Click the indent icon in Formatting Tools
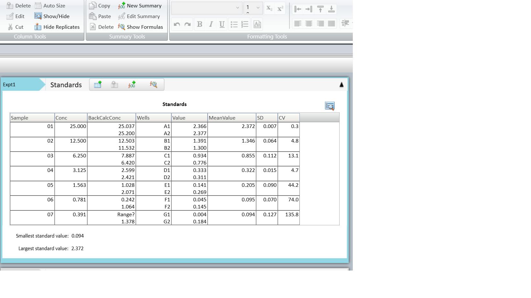The width and height of the screenshot is (531, 298). [x=345, y=23]
